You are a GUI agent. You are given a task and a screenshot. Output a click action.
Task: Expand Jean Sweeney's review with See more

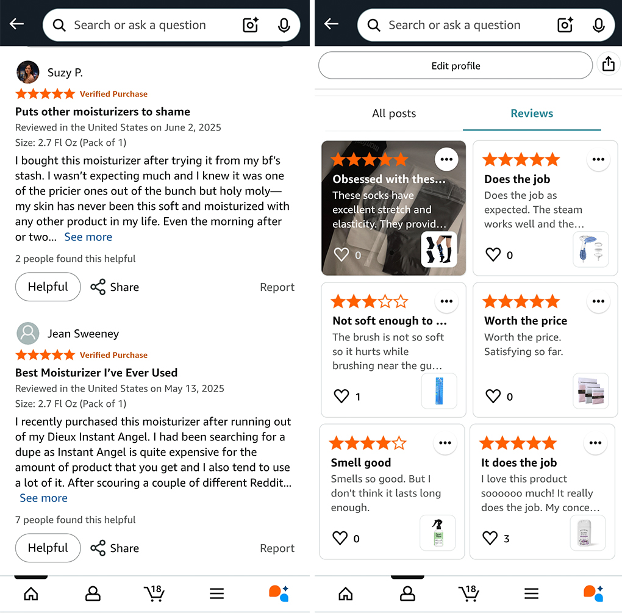tap(44, 498)
